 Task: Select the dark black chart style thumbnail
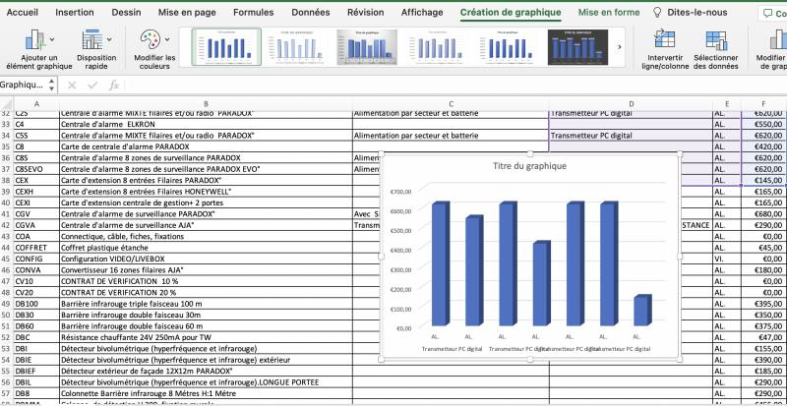pos(577,47)
